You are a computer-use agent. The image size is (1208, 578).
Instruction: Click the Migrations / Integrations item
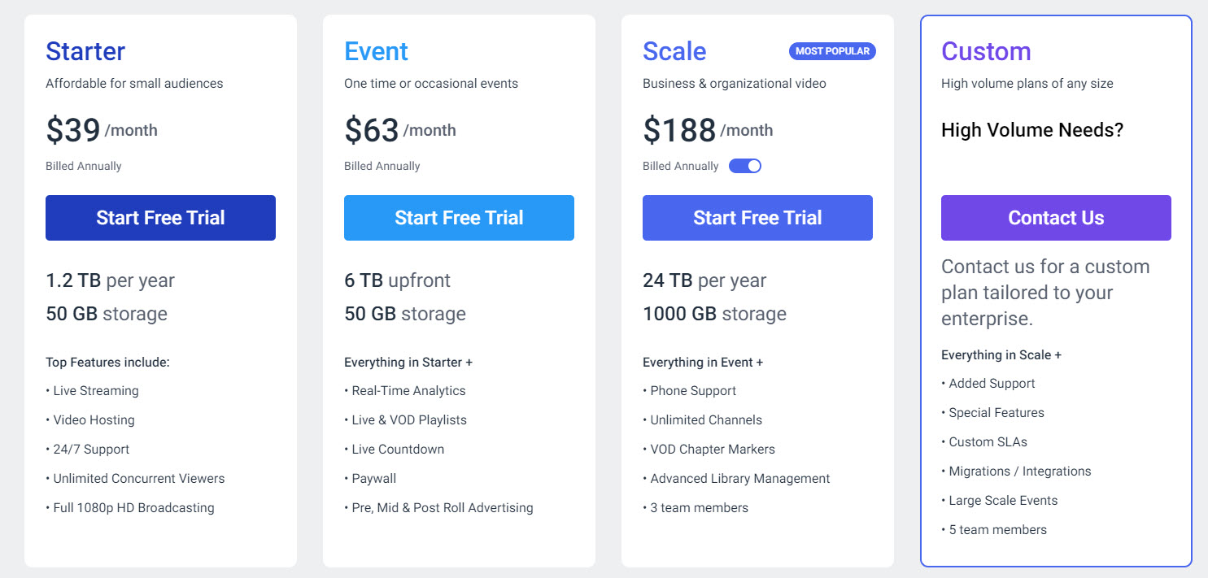click(1019, 472)
